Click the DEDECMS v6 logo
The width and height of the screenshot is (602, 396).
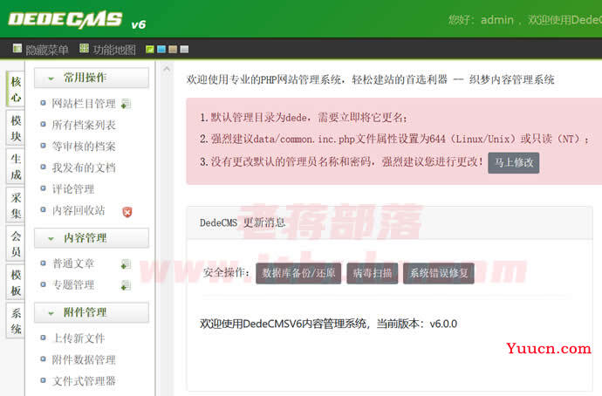coord(77,20)
